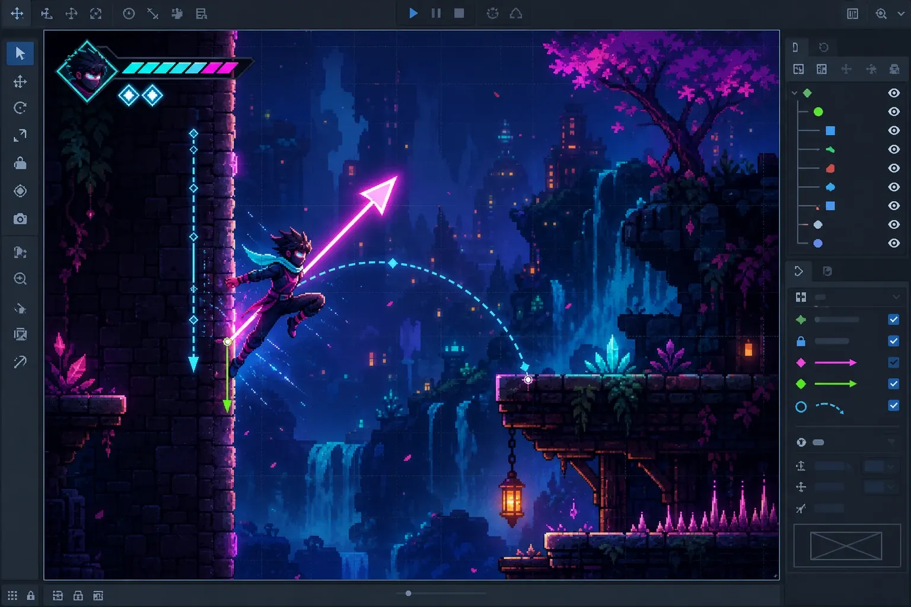Toggle visibility of the red shape node
911x607 pixels.
coord(894,168)
